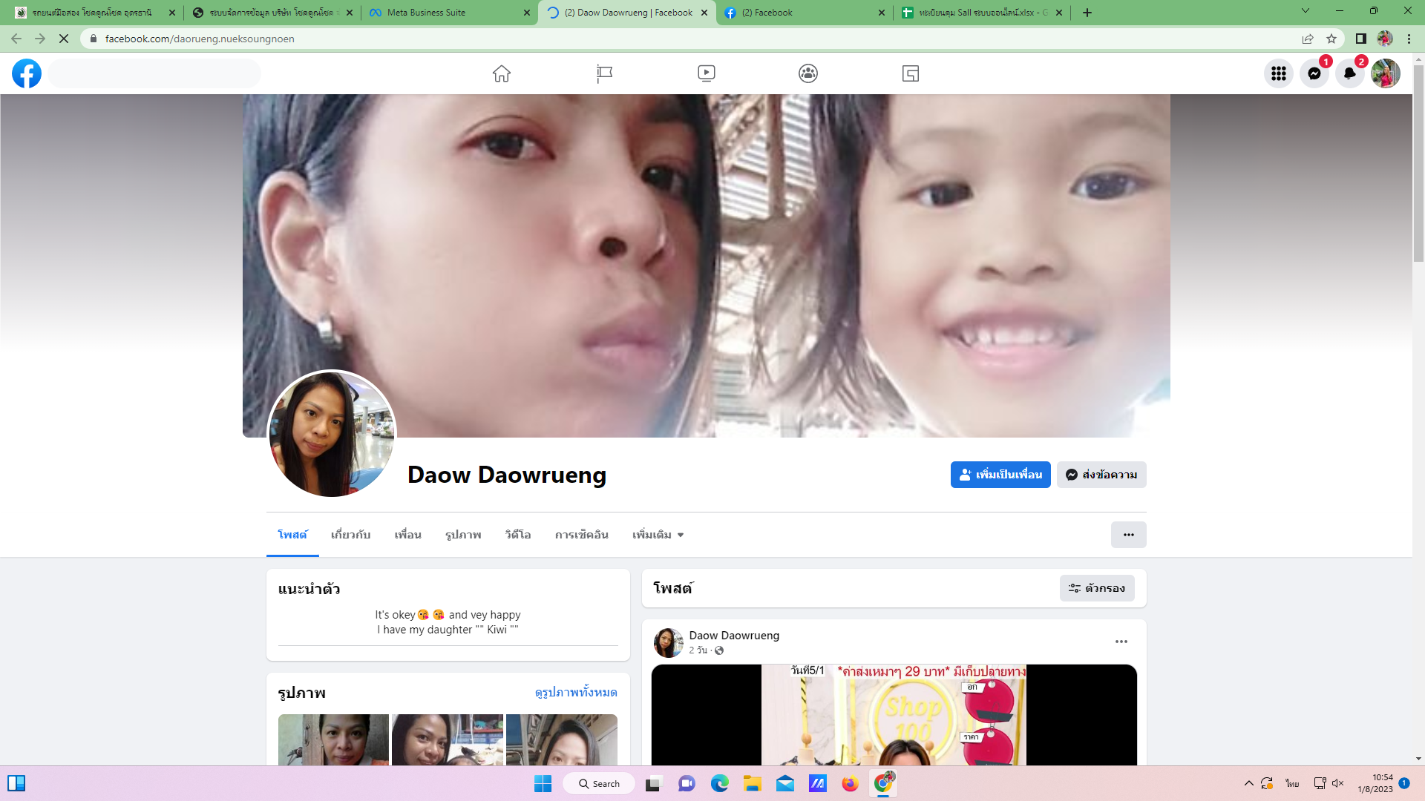Open the Watch video icon
Viewport: 1425px width, 801px height.
pyautogui.click(x=706, y=73)
